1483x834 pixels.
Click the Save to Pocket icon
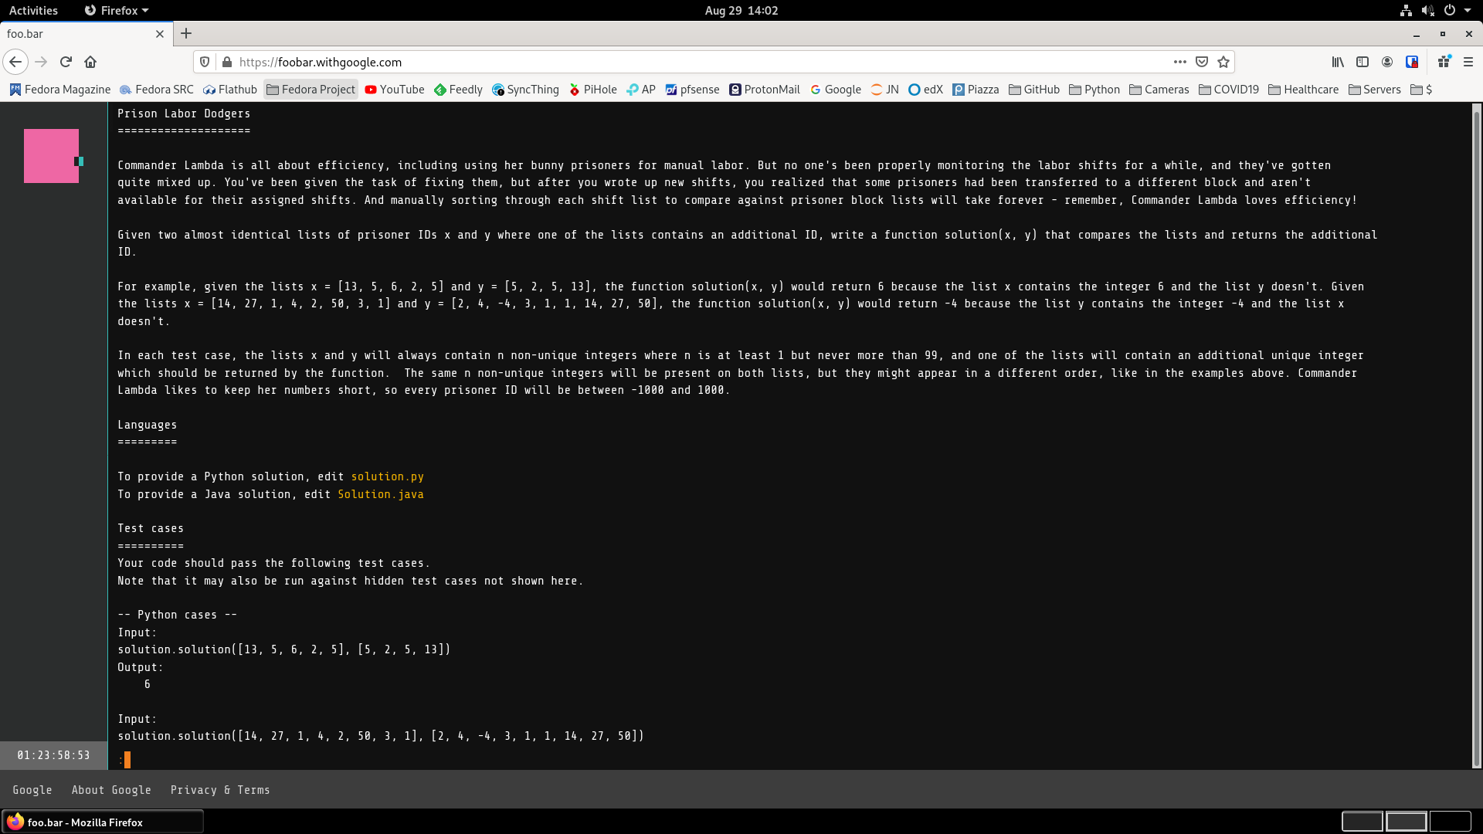(x=1202, y=62)
